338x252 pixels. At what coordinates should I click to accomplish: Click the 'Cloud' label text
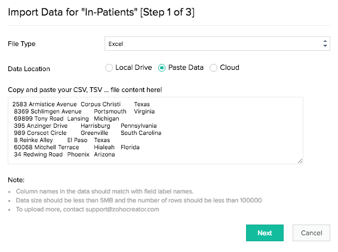click(229, 67)
